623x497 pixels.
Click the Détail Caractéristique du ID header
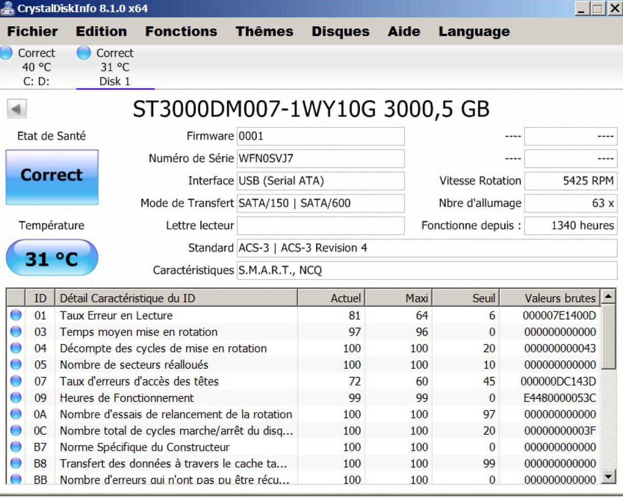click(x=176, y=298)
